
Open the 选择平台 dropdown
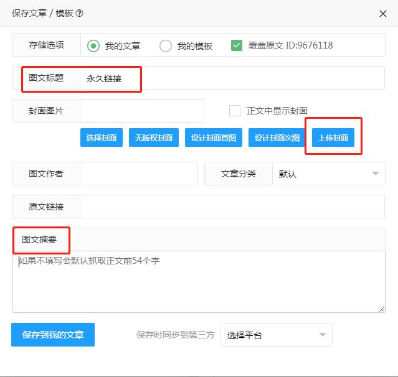[277, 335]
